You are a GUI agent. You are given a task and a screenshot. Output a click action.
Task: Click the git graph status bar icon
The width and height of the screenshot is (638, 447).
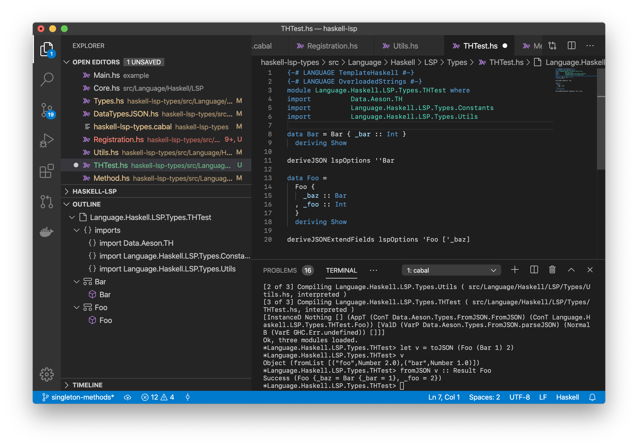pyautogui.click(x=188, y=397)
